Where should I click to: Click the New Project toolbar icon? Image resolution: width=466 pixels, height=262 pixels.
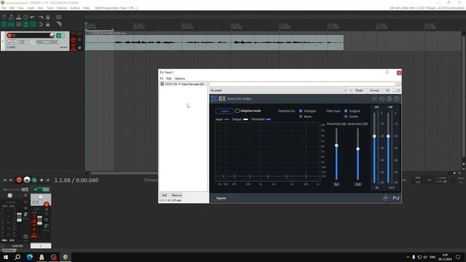[x=4, y=17]
